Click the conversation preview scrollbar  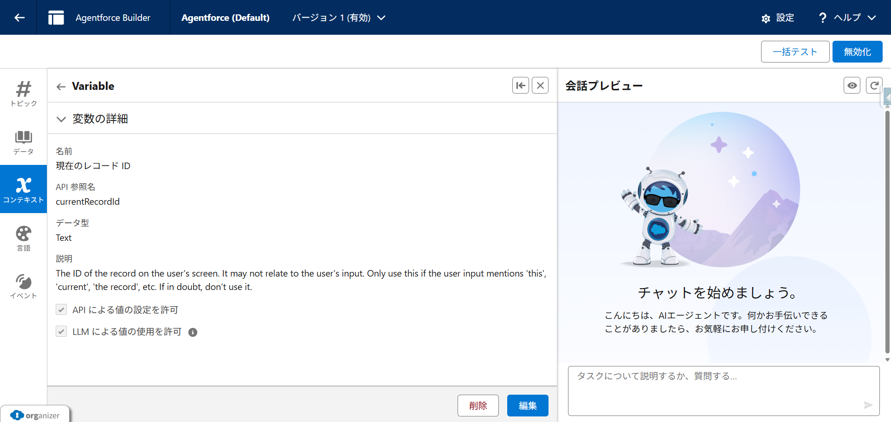tap(887, 232)
